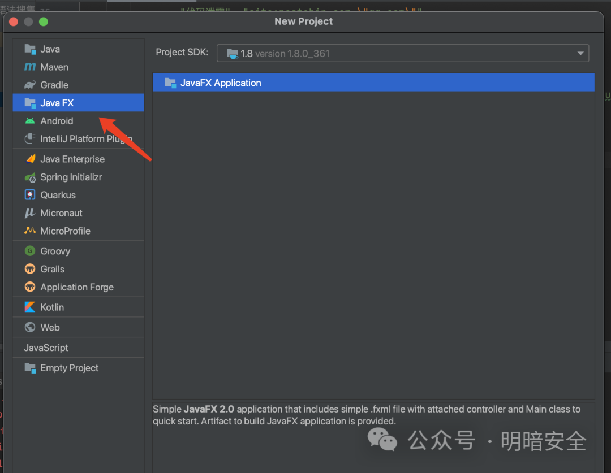Select the Micronaut mu icon
Viewport: 611px width, 473px height.
(x=30, y=213)
